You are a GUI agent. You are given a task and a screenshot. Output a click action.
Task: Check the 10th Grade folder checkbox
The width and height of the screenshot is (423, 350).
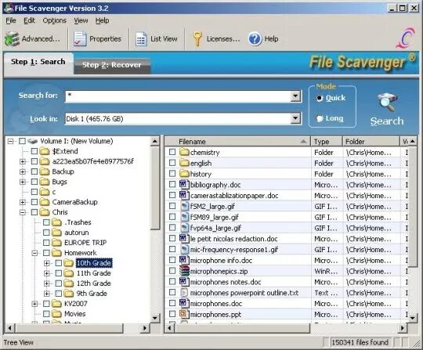click(x=59, y=263)
